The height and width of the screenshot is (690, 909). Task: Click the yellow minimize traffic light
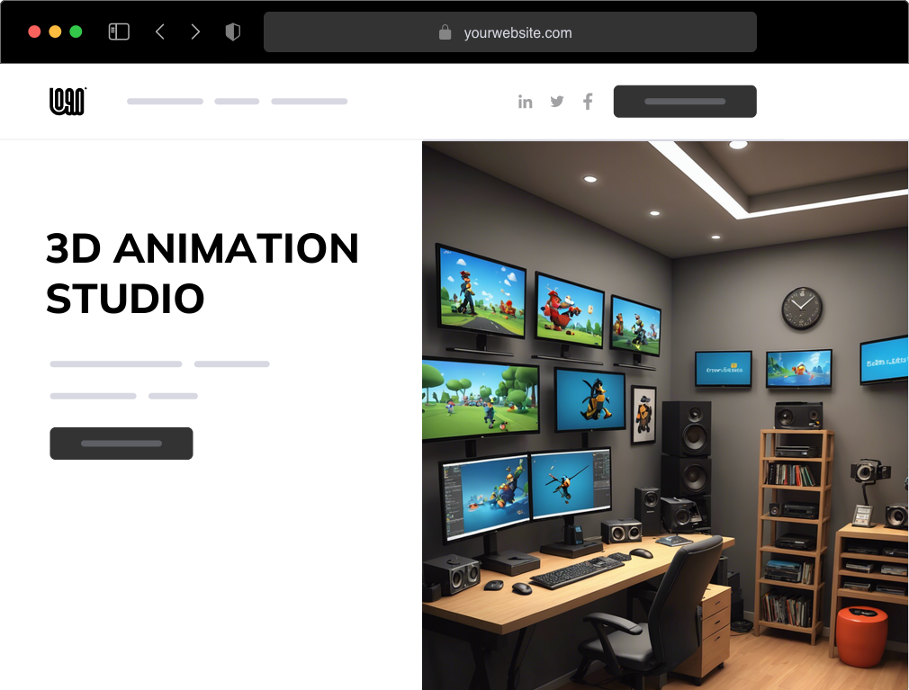tap(55, 30)
